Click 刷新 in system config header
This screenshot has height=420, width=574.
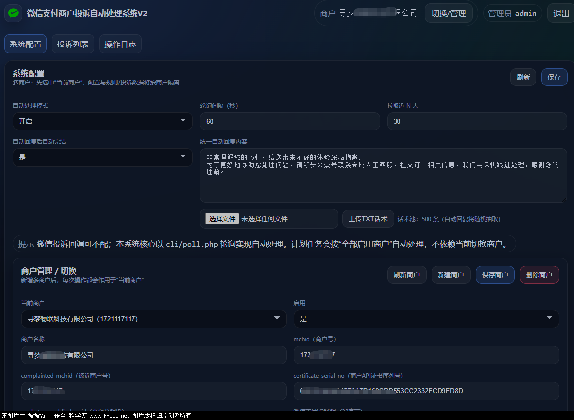523,77
